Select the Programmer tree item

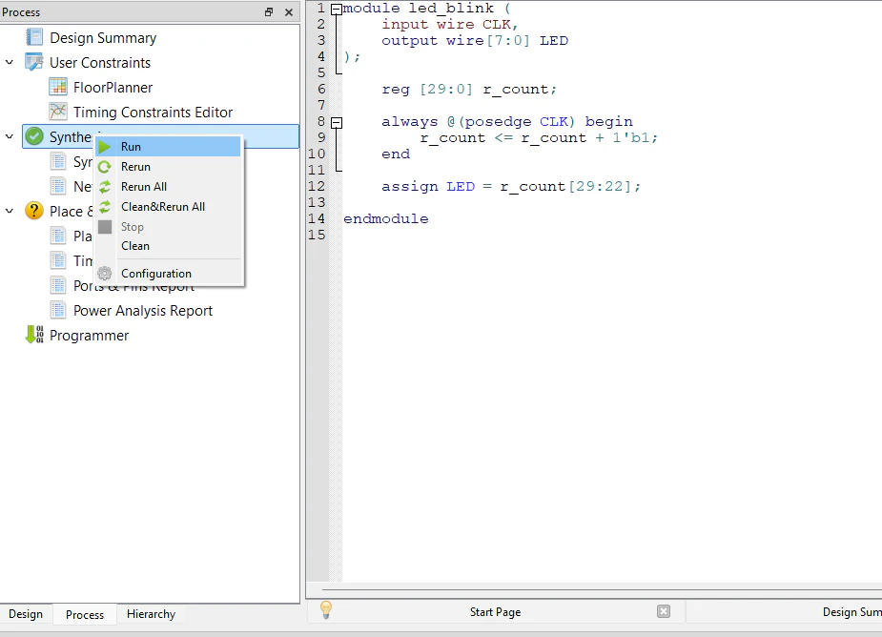click(x=89, y=336)
